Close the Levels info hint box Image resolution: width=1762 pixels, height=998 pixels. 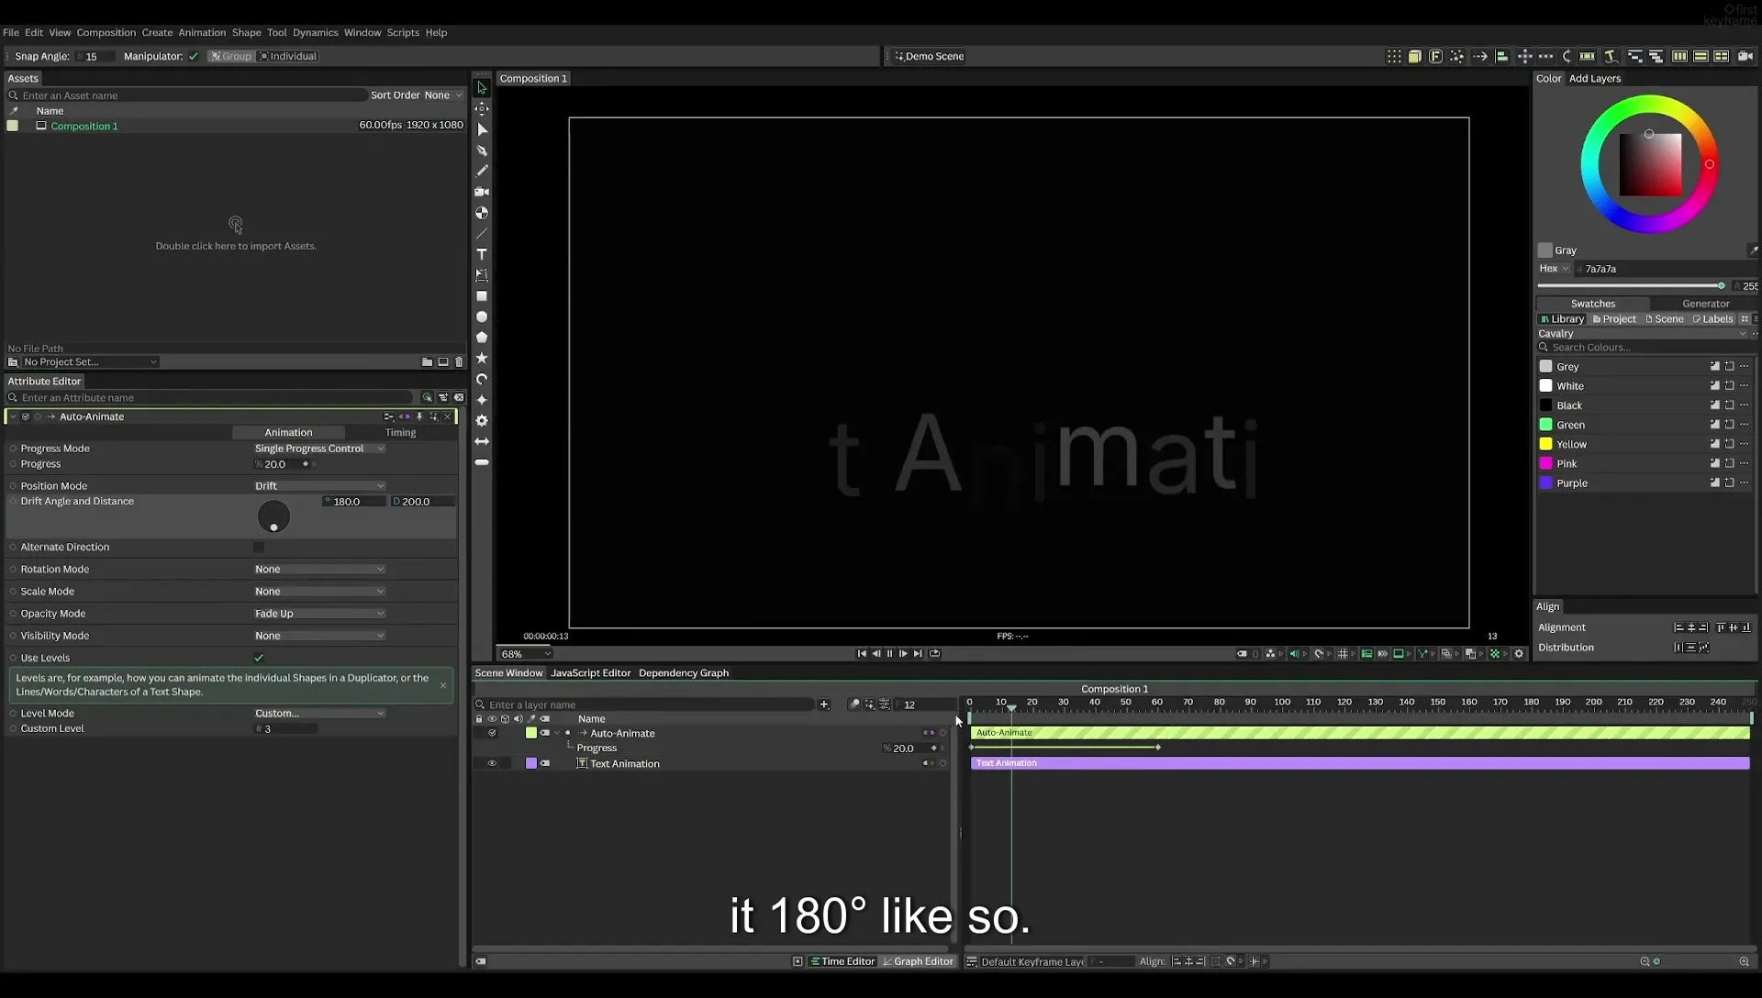coord(443,685)
